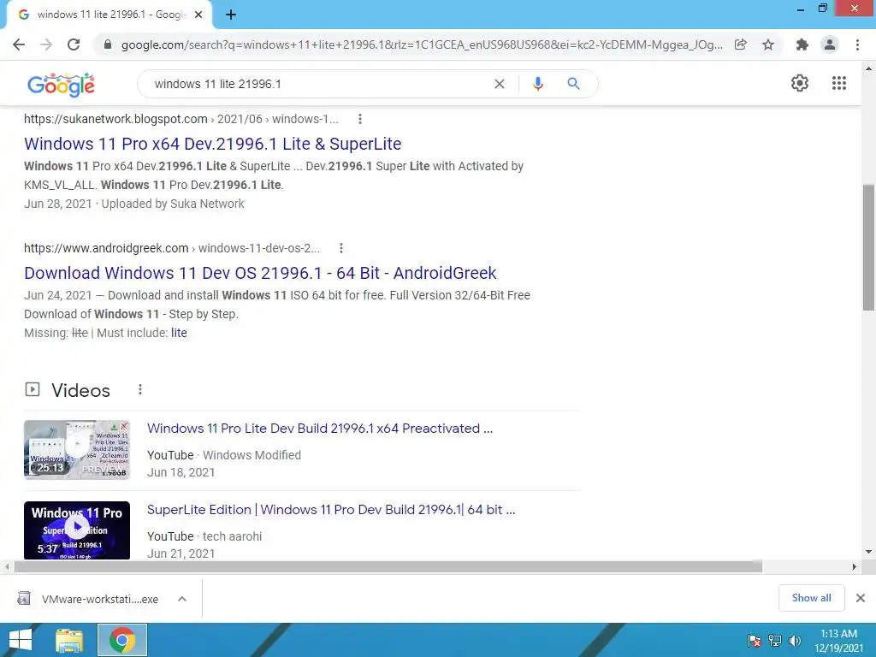Open the Windows Start menu
Image resolution: width=876 pixels, height=657 pixels.
click(21, 640)
